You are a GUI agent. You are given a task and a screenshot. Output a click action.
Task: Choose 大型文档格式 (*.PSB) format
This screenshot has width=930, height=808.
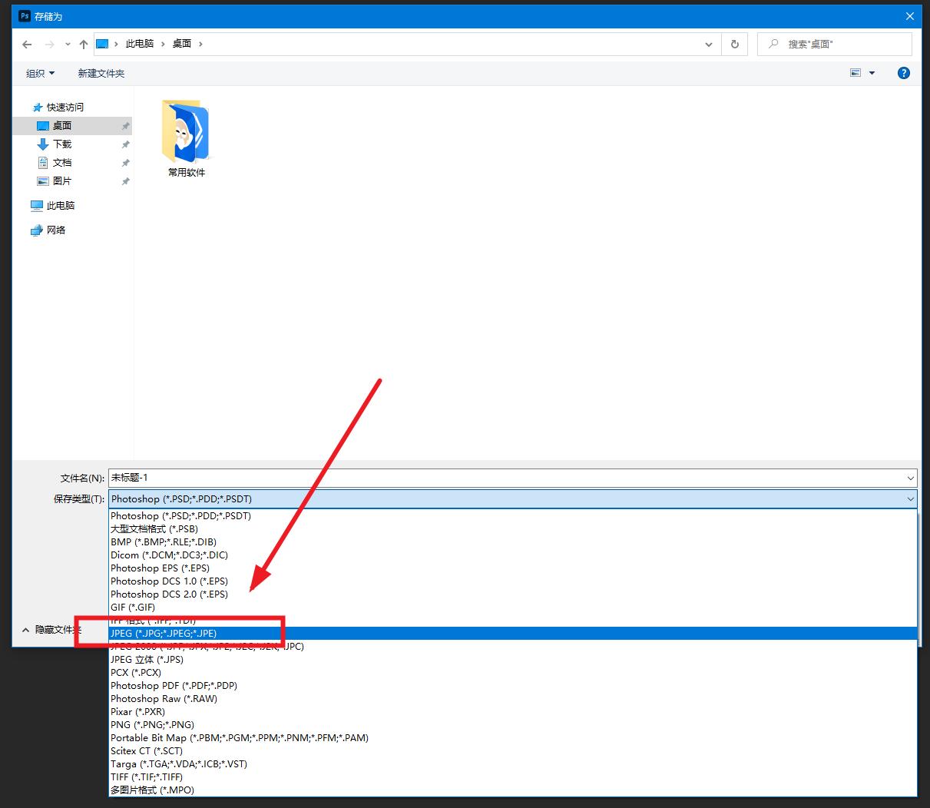513,529
